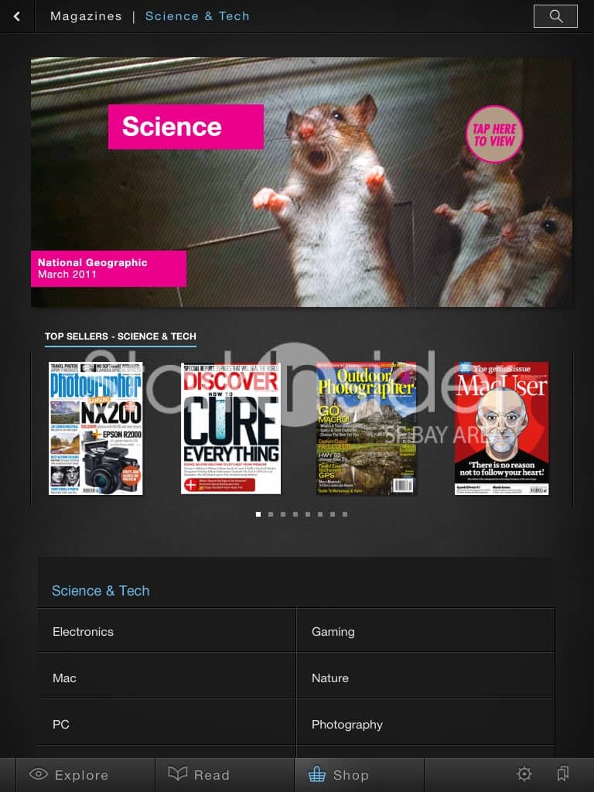Open the Gaming category
The width and height of the screenshot is (594, 792).
(425, 631)
